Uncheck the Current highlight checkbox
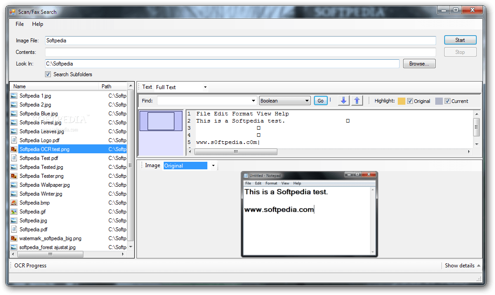The width and height of the screenshot is (495, 295). 447,101
